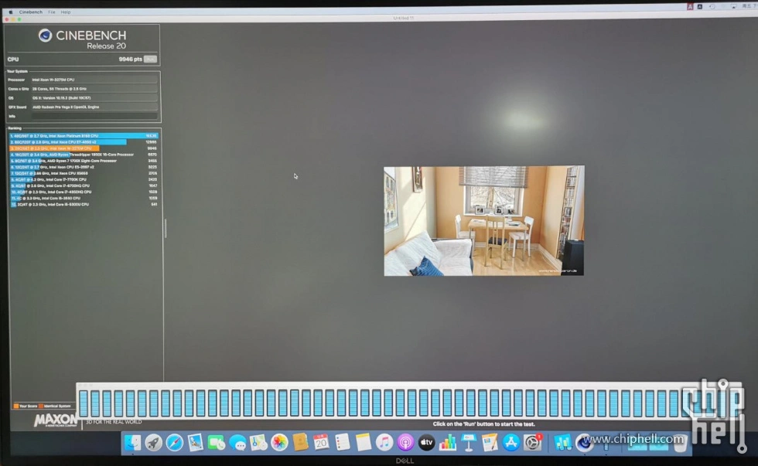Select Core i5-5300U ranking row

(x=84, y=204)
